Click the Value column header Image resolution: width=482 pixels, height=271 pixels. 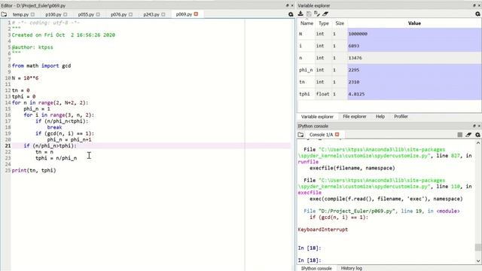[x=414, y=23]
